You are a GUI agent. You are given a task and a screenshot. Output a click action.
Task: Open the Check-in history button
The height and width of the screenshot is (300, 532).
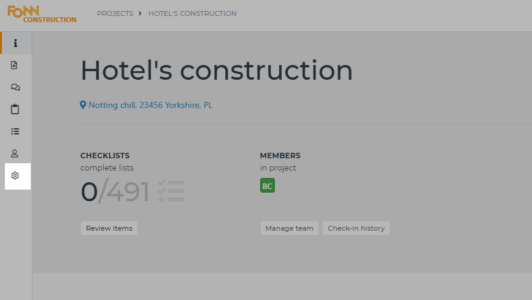pyautogui.click(x=356, y=228)
